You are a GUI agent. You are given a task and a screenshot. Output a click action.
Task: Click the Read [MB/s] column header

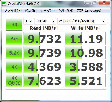[x=44, y=28]
